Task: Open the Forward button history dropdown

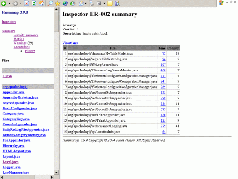Action: point(21,3)
